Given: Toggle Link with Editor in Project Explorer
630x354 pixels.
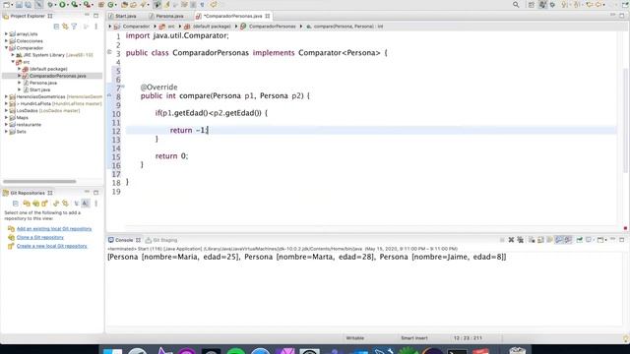Looking at the screenshot, I should 65,27.
